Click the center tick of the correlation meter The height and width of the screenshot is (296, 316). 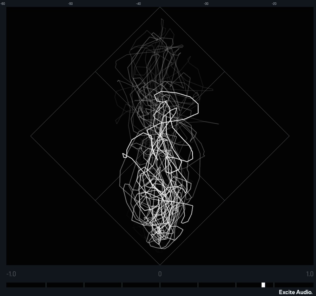coord(160,285)
